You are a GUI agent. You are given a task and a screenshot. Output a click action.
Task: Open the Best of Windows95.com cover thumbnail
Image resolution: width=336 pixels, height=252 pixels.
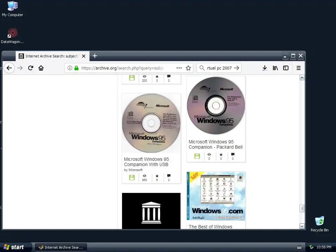pos(216,196)
